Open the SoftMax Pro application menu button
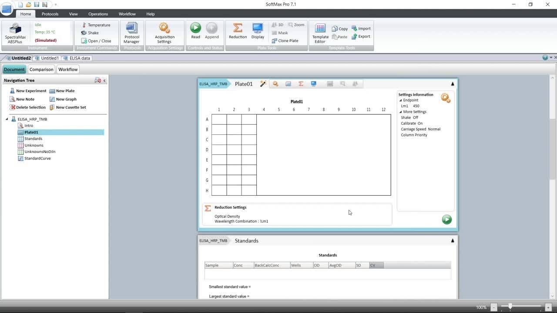The width and height of the screenshot is (557, 313). point(7,9)
